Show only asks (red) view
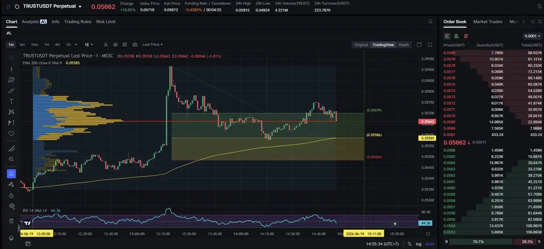 coord(466,36)
